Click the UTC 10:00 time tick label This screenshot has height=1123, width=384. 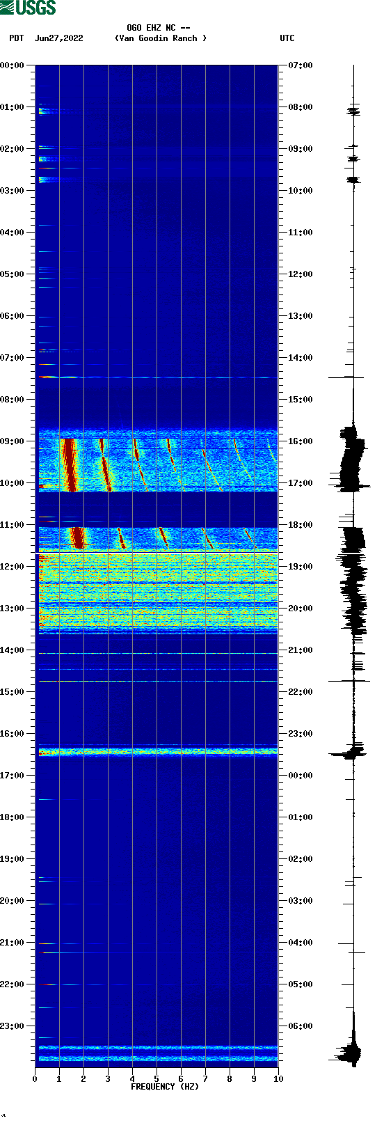click(x=301, y=191)
